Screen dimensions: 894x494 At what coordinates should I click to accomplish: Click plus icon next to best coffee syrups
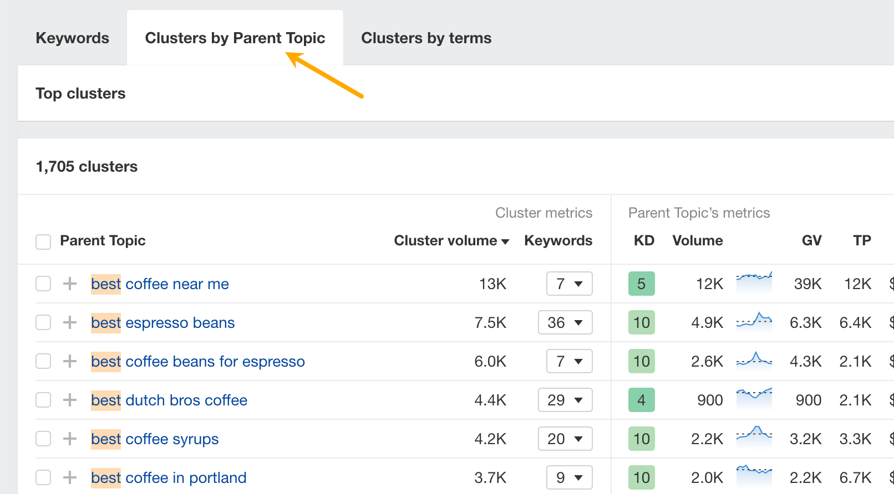click(70, 439)
